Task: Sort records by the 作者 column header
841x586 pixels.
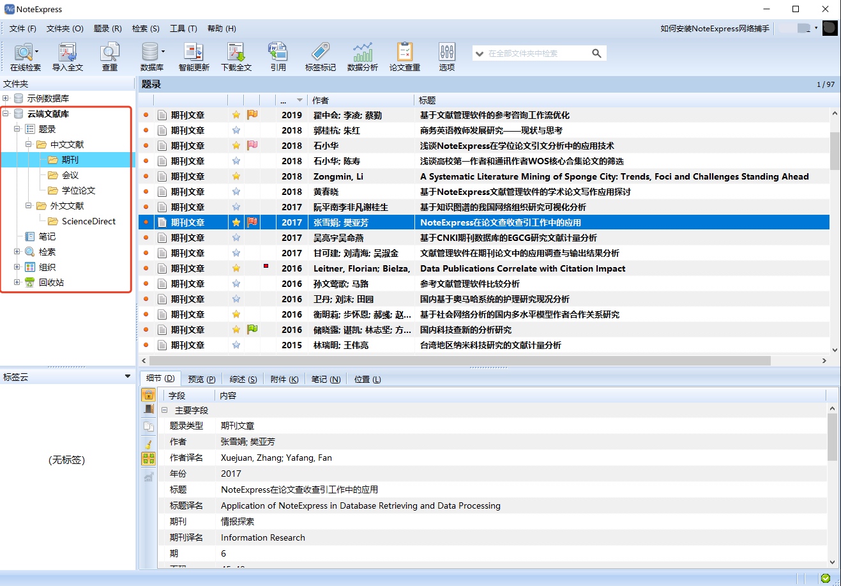Action: pos(361,100)
